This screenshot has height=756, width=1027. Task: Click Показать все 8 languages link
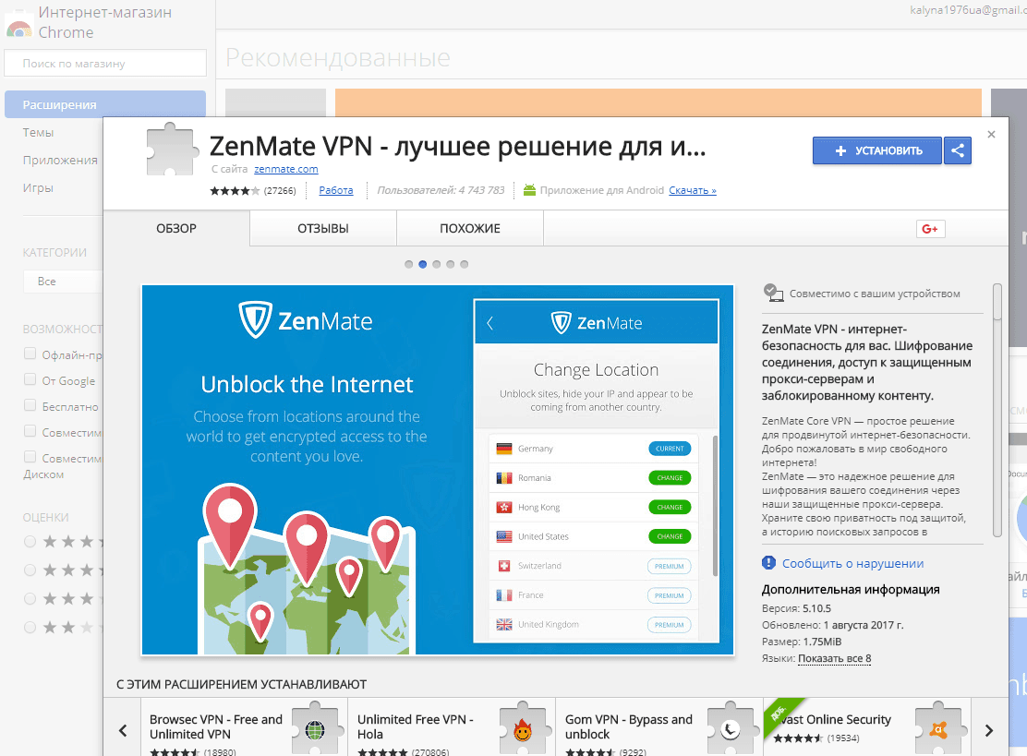pyautogui.click(x=835, y=658)
